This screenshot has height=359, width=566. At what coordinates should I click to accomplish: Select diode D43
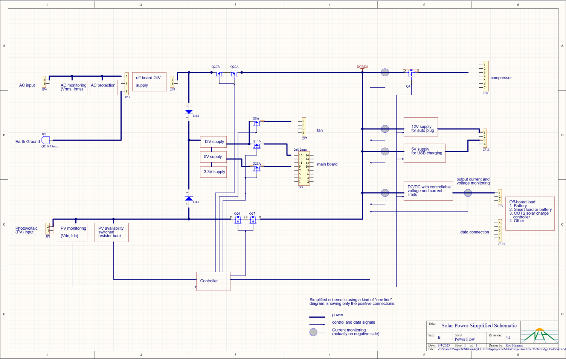(x=189, y=198)
